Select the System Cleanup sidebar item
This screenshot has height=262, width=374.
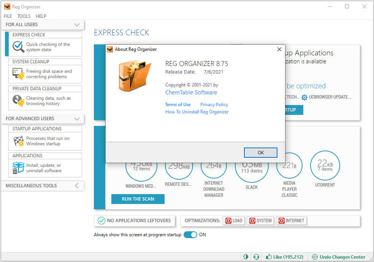coord(45,71)
